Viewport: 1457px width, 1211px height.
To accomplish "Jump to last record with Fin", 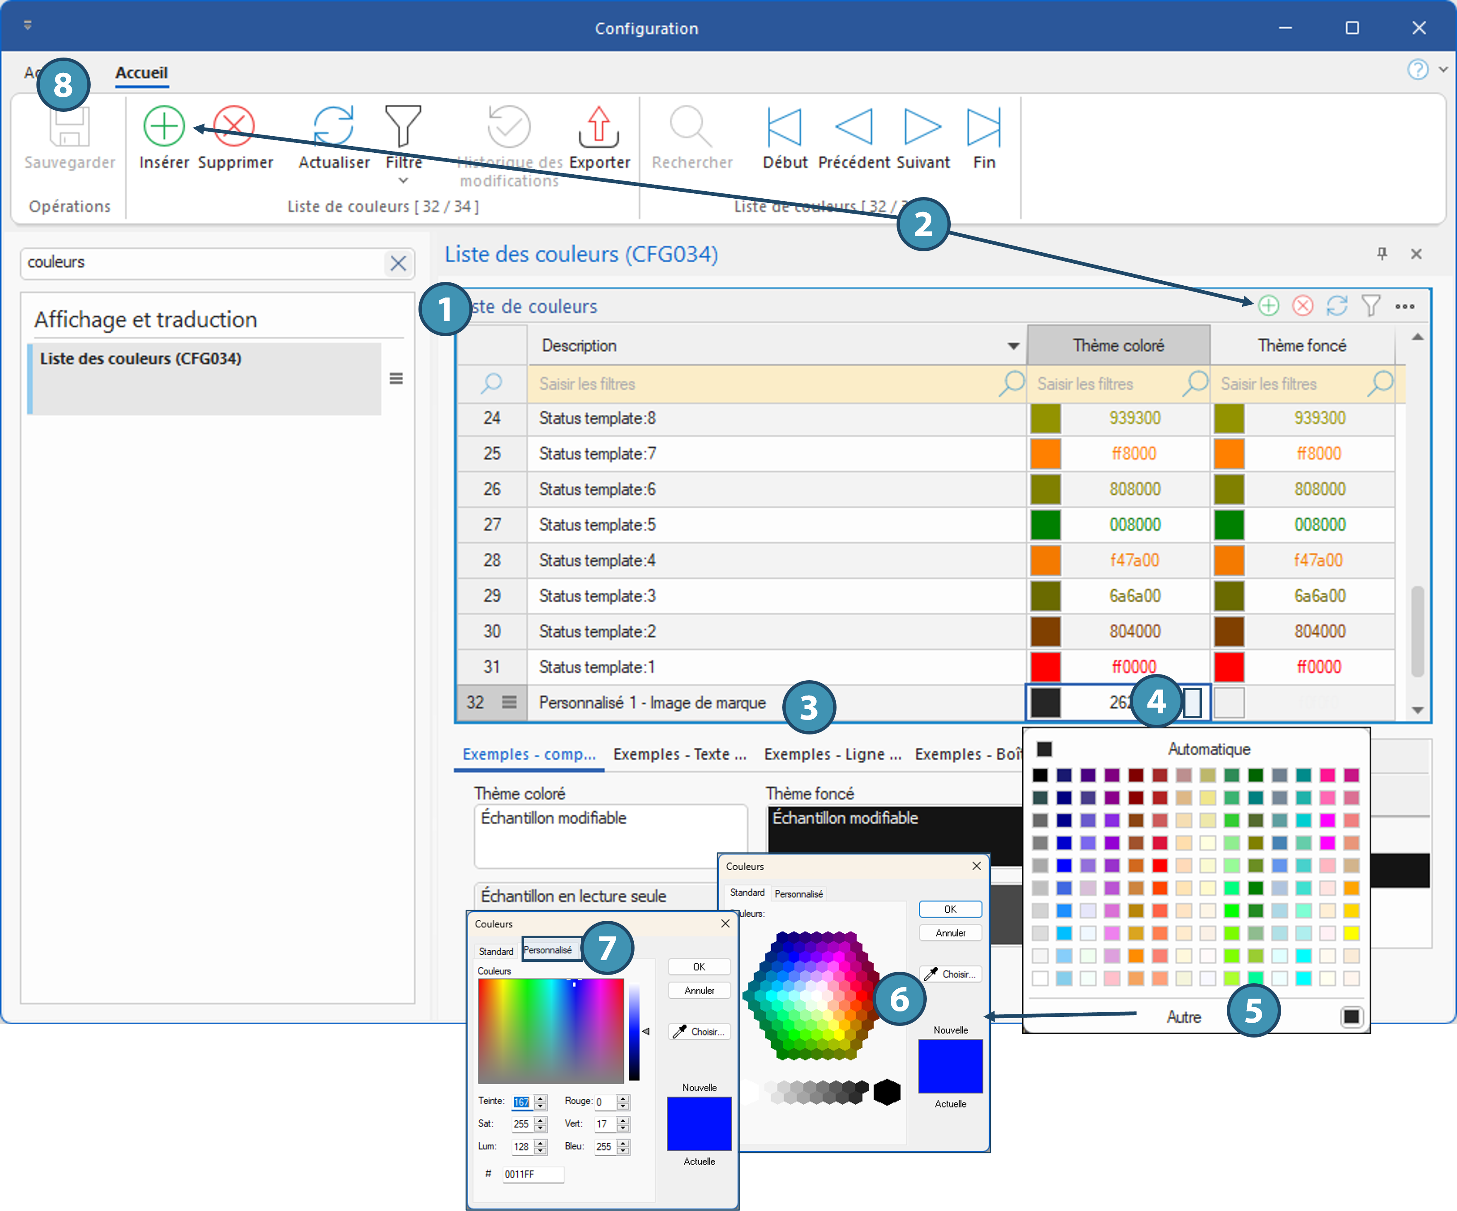I will tap(984, 126).
